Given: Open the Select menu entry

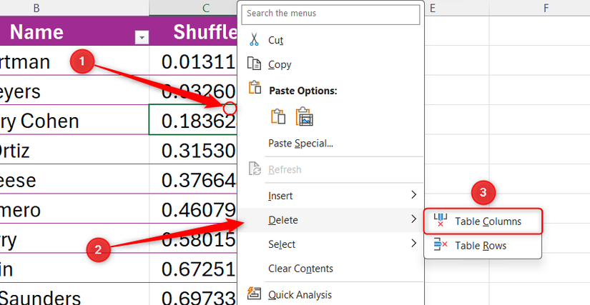Looking at the screenshot, I should coord(330,244).
